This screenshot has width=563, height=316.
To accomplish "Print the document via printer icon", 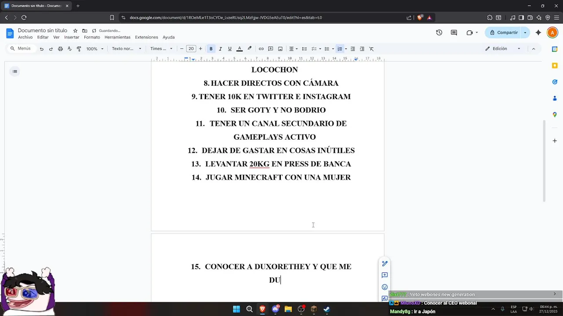I will click(x=60, y=49).
